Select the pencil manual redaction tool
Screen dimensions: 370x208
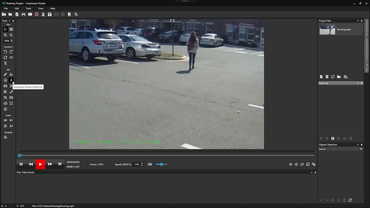pos(5,75)
